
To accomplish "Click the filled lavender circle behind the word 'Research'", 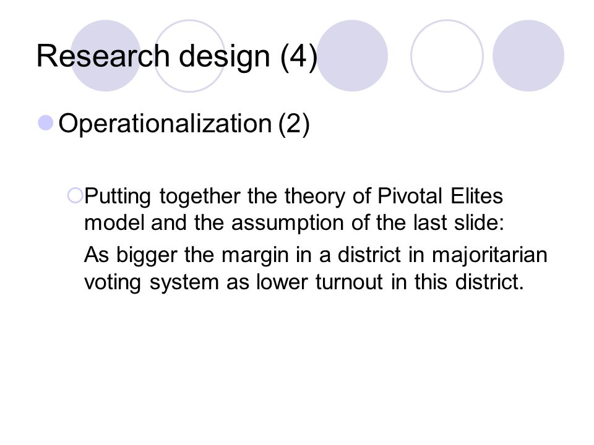I will click(x=106, y=56).
